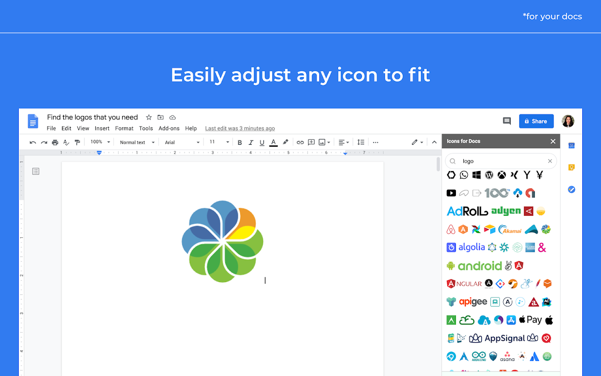Open the Format menu
601x376 pixels.
pyautogui.click(x=124, y=128)
